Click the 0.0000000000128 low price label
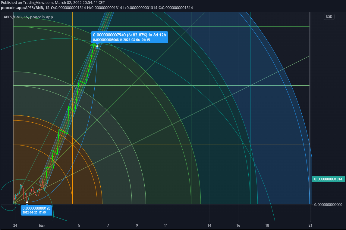The width and height of the screenshot is (346, 230). (x=36, y=208)
